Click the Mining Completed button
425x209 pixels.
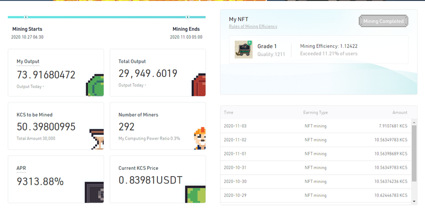tap(383, 21)
